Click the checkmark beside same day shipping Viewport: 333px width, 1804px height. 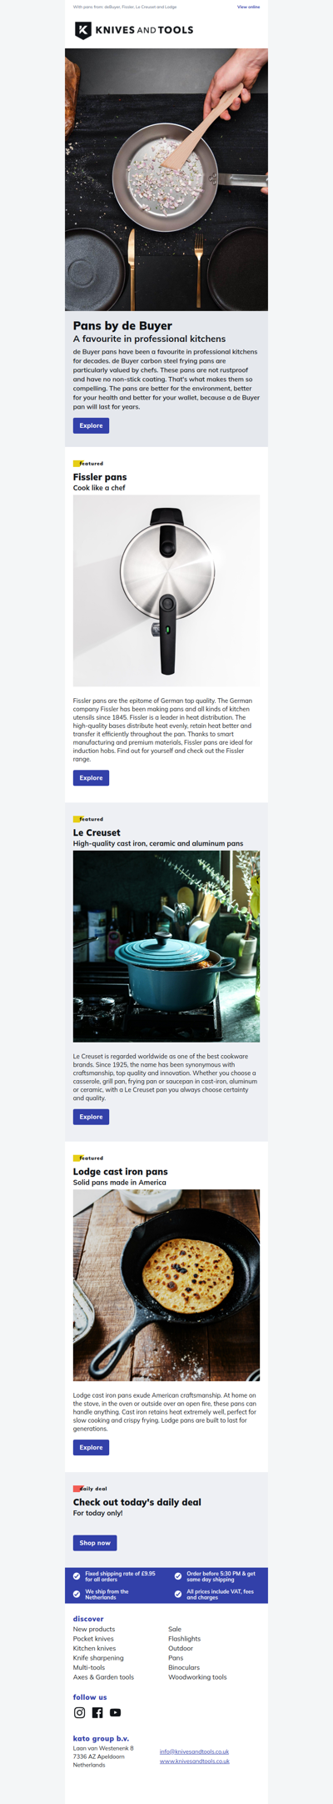coord(178,1576)
